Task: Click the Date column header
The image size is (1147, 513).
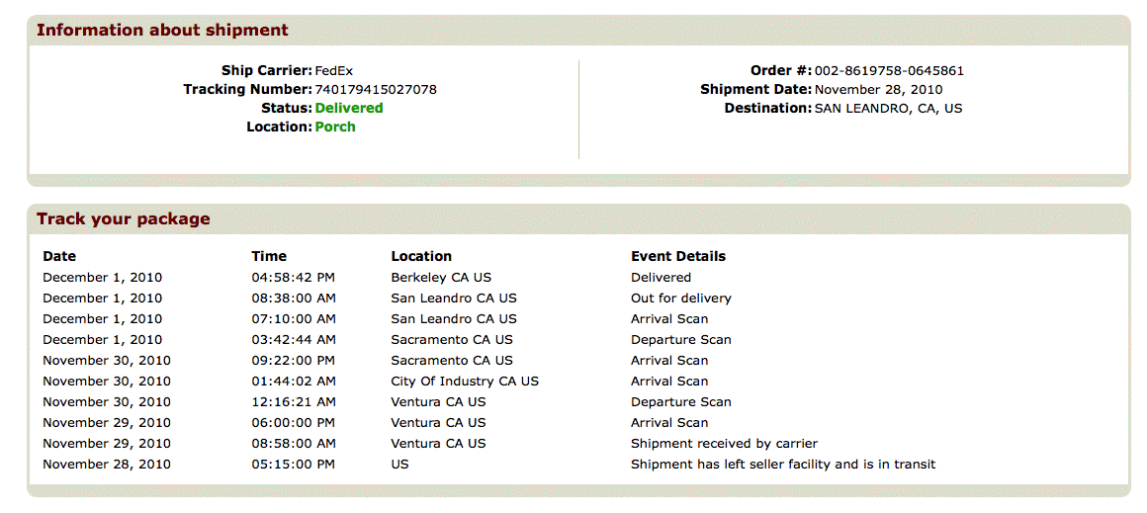Action: point(59,257)
